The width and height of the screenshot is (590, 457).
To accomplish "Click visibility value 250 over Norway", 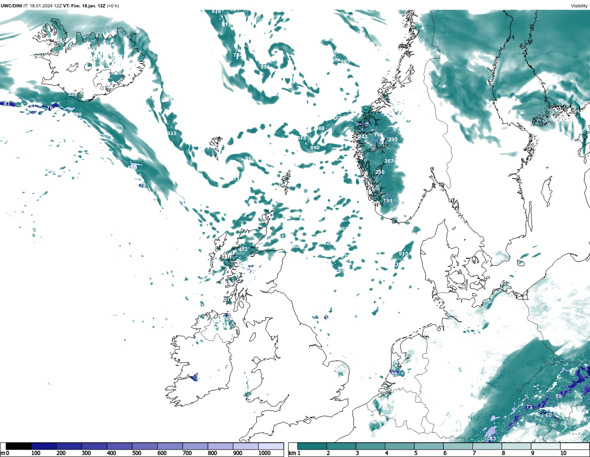I will click(x=380, y=172).
